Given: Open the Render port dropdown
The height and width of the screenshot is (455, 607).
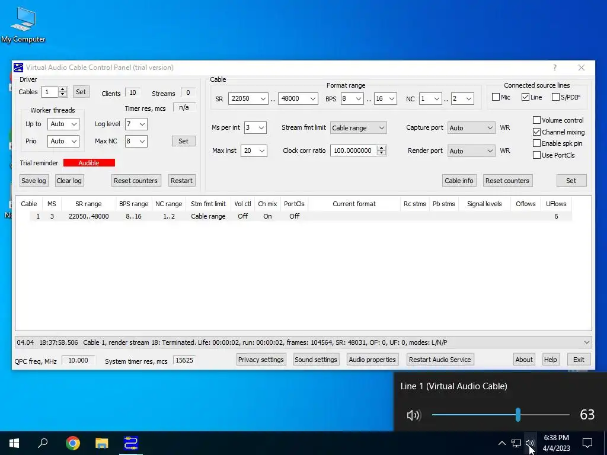Looking at the screenshot, I should click(x=471, y=151).
